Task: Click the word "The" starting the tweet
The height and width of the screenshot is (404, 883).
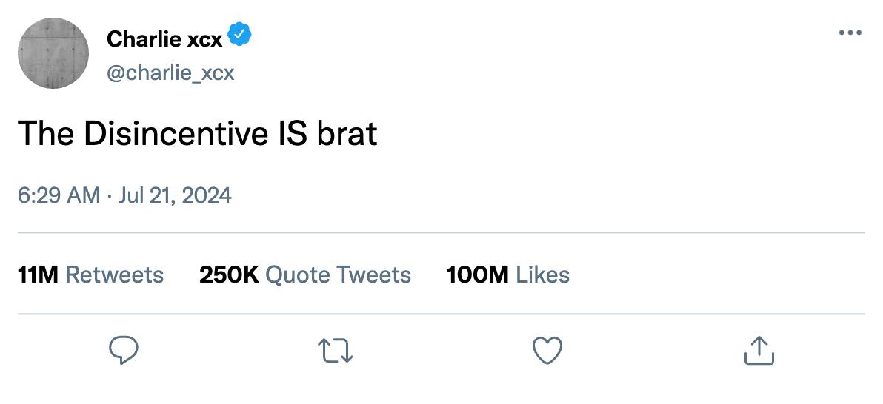Action: (x=46, y=134)
